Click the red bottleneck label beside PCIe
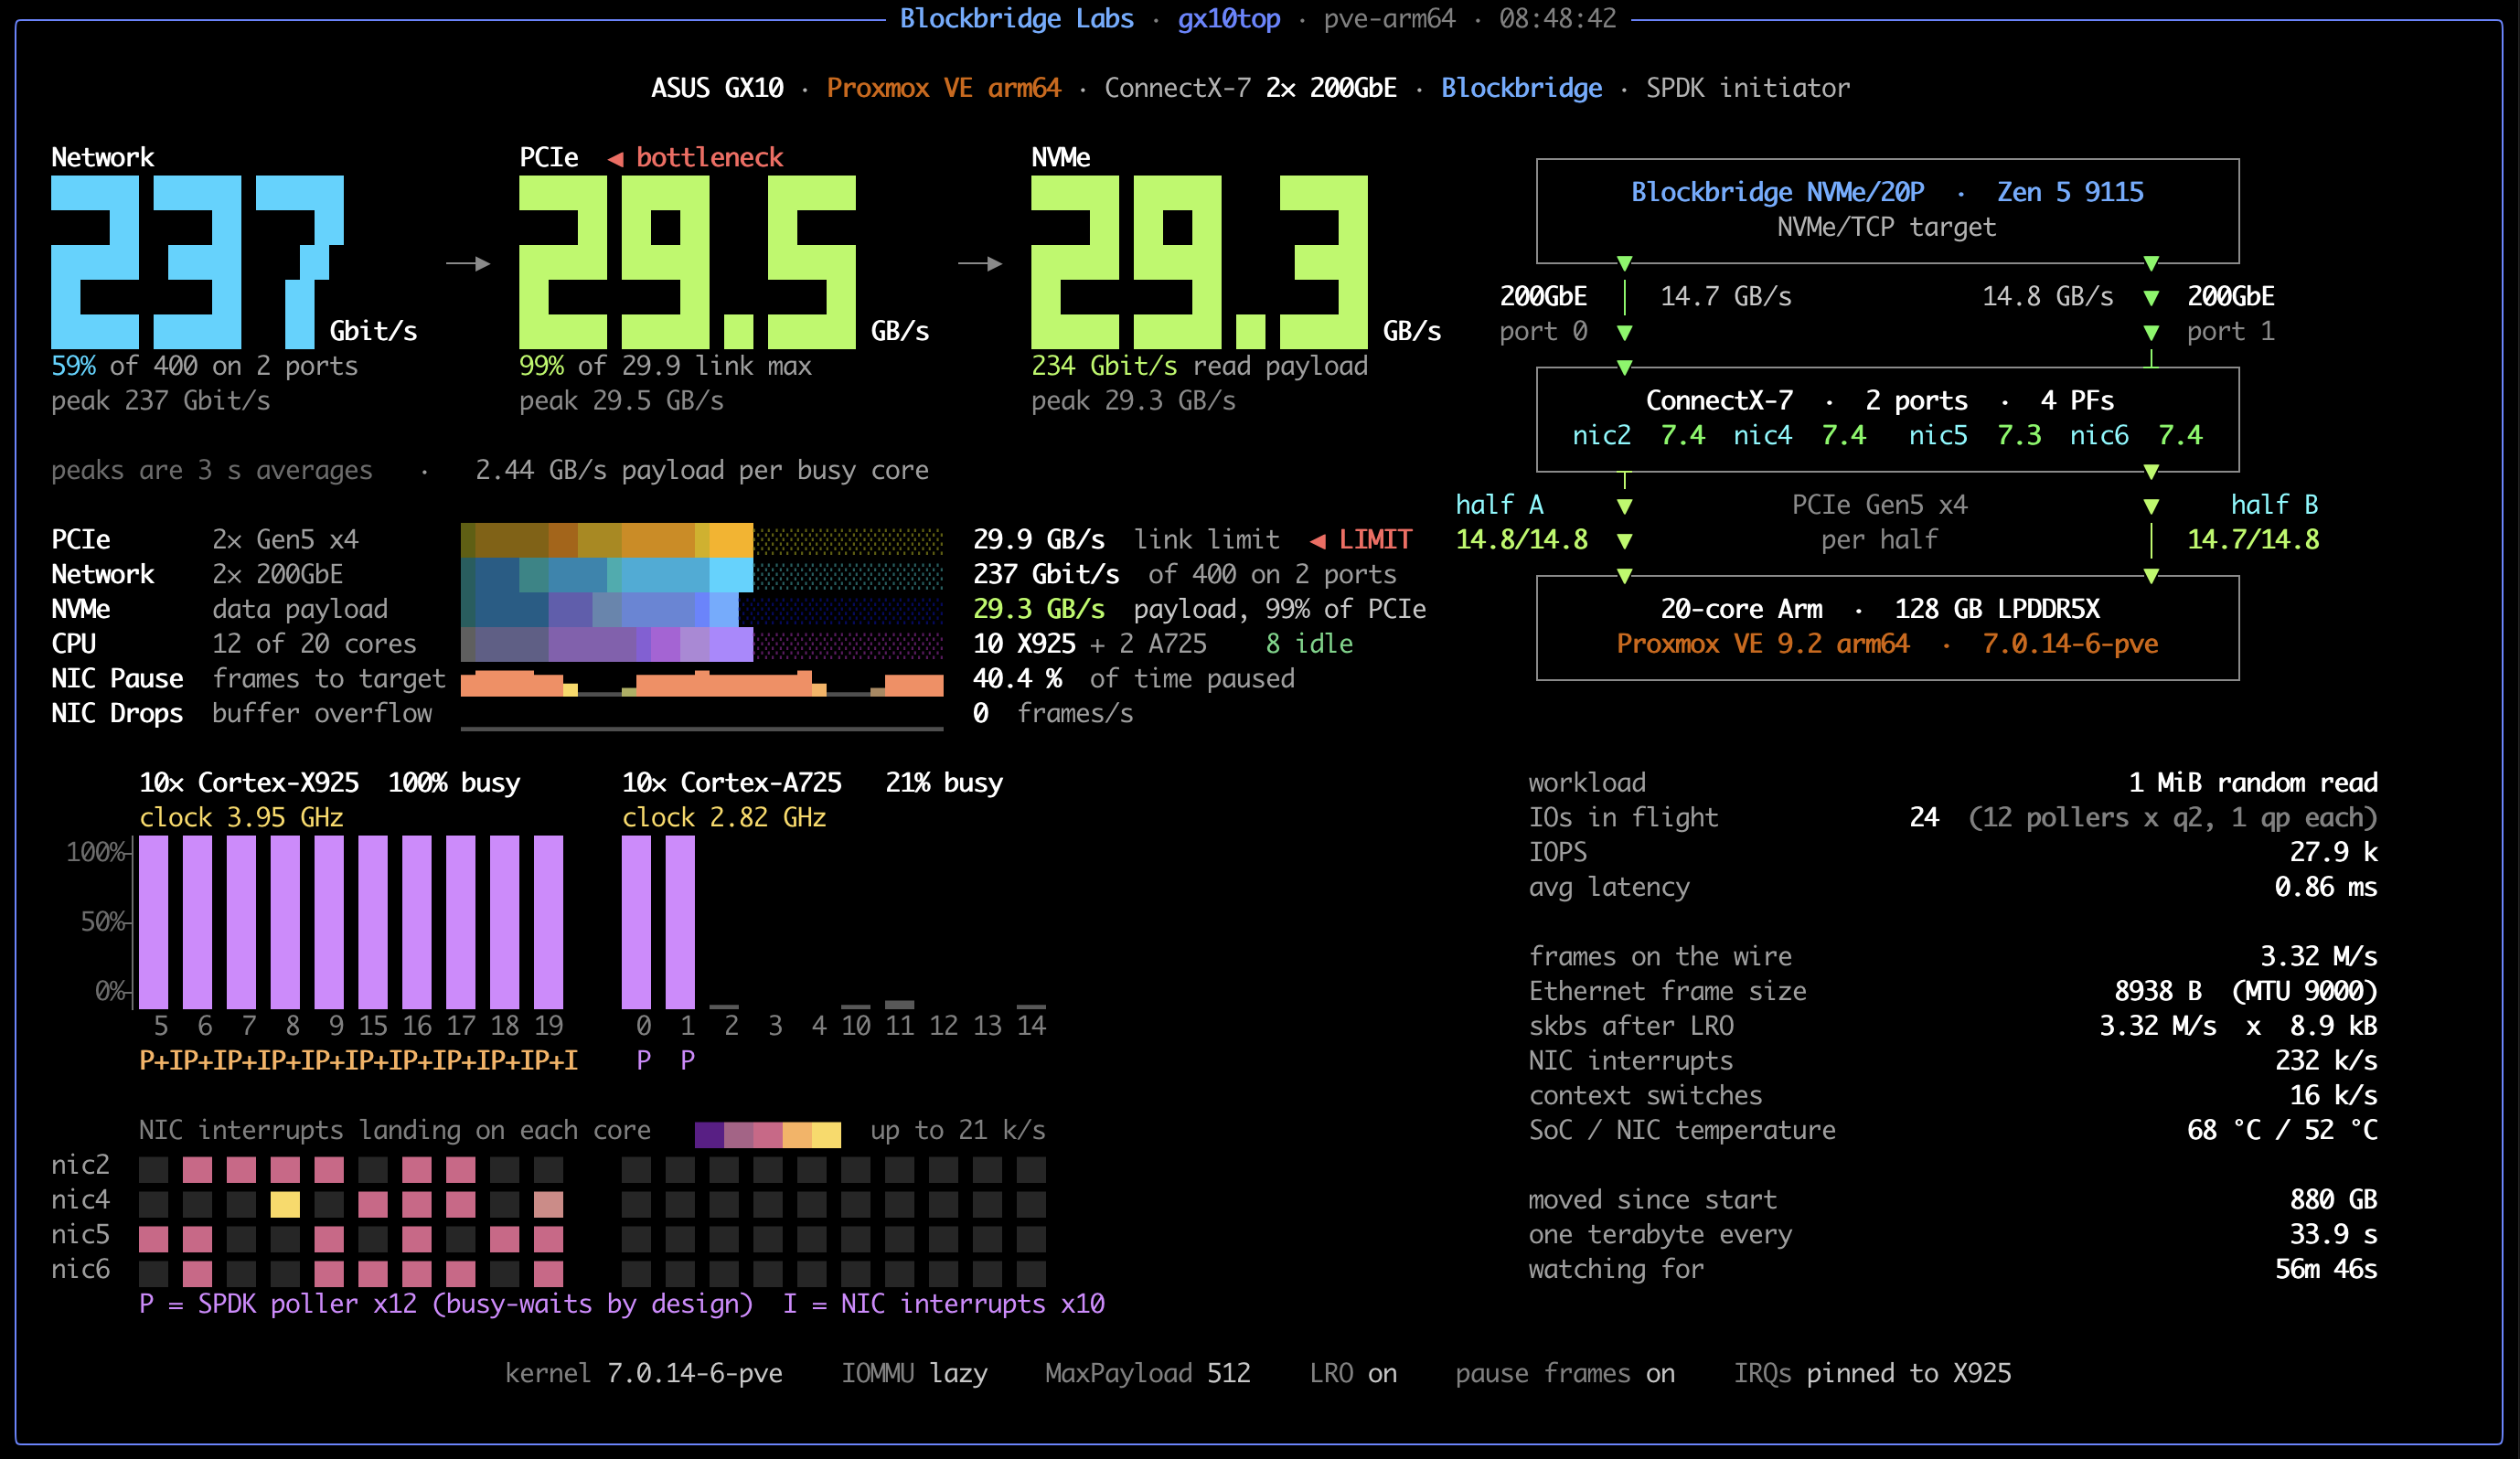 [696, 157]
